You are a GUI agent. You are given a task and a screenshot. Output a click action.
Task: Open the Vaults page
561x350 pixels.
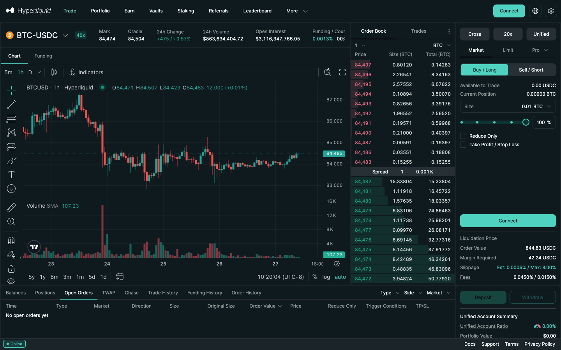point(156,11)
